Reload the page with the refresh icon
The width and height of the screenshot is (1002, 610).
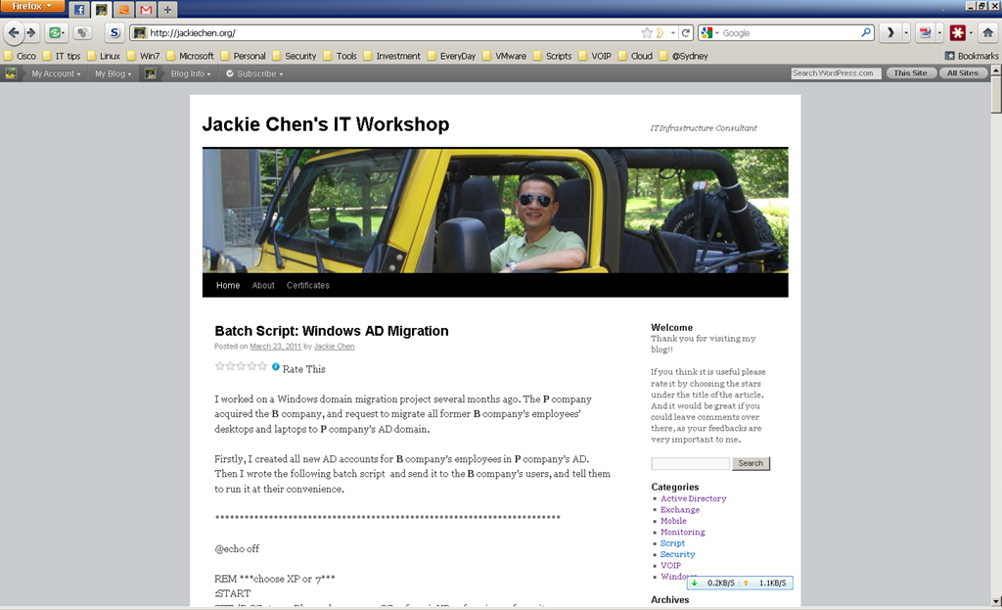pos(686,32)
